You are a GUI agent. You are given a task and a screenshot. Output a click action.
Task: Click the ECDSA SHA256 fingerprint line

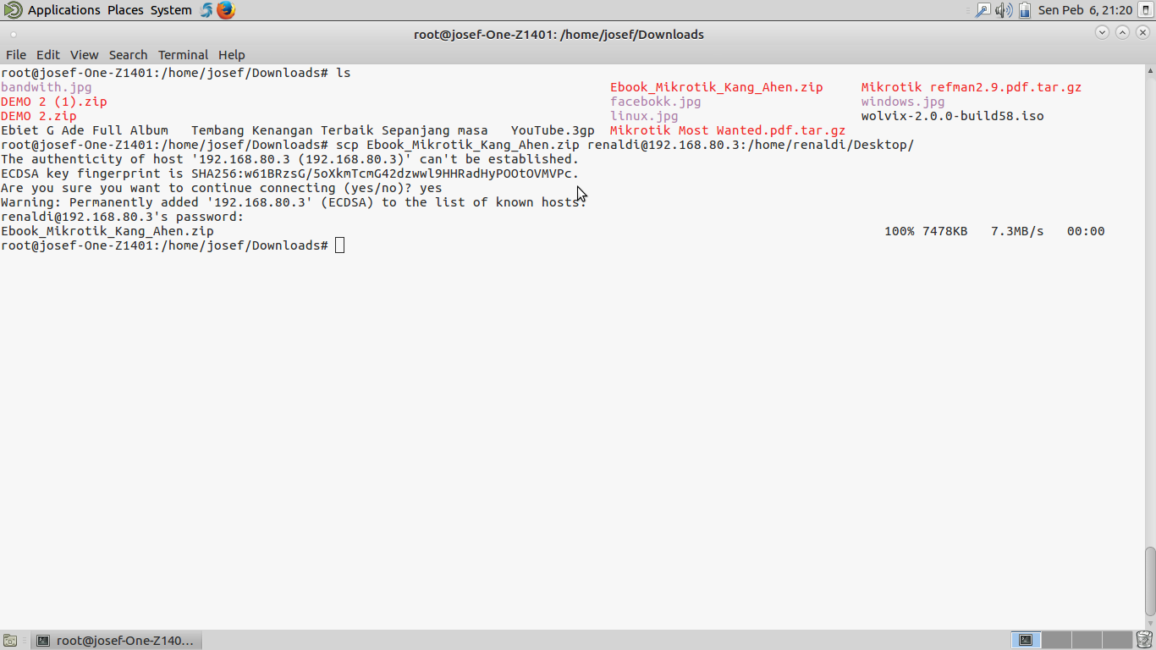(x=290, y=174)
